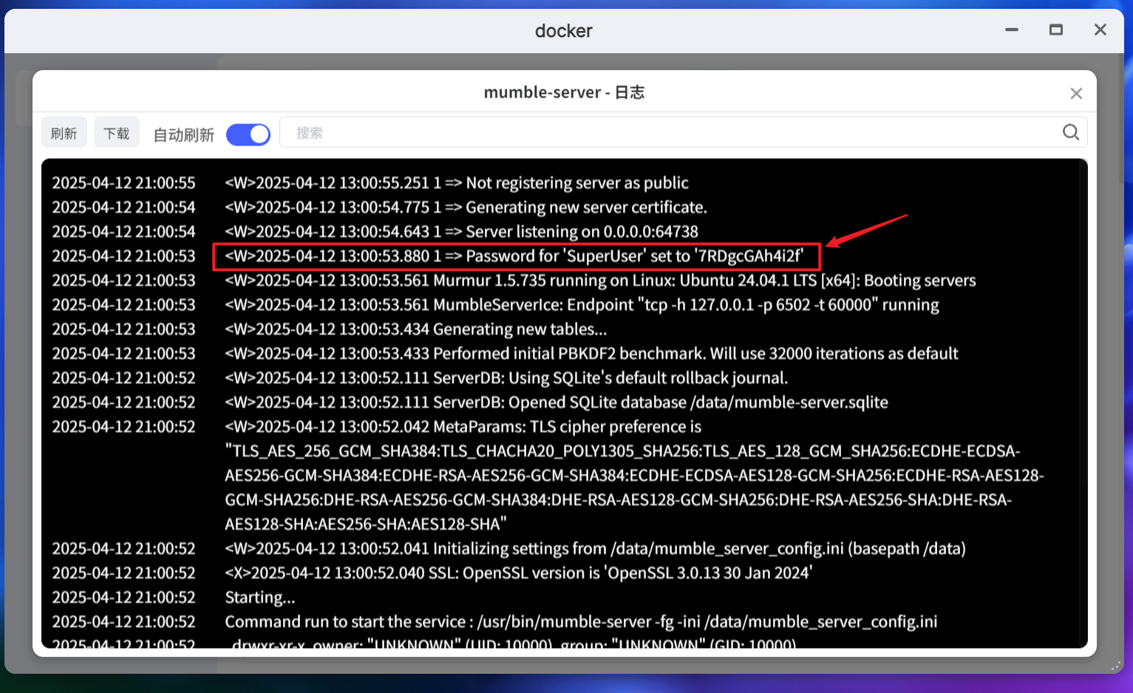This screenshot has height=693, width=1133.
Task: Select 'Opened SQLite database' log line
Action: click(557, 402)
